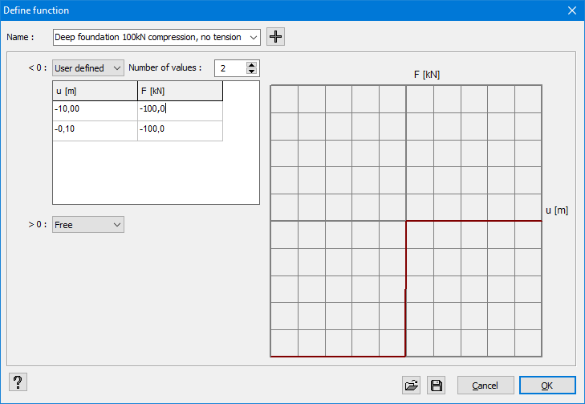Open the 'User defined' dropdown for < 0
585x404 pixels.
tap(88, 68)
